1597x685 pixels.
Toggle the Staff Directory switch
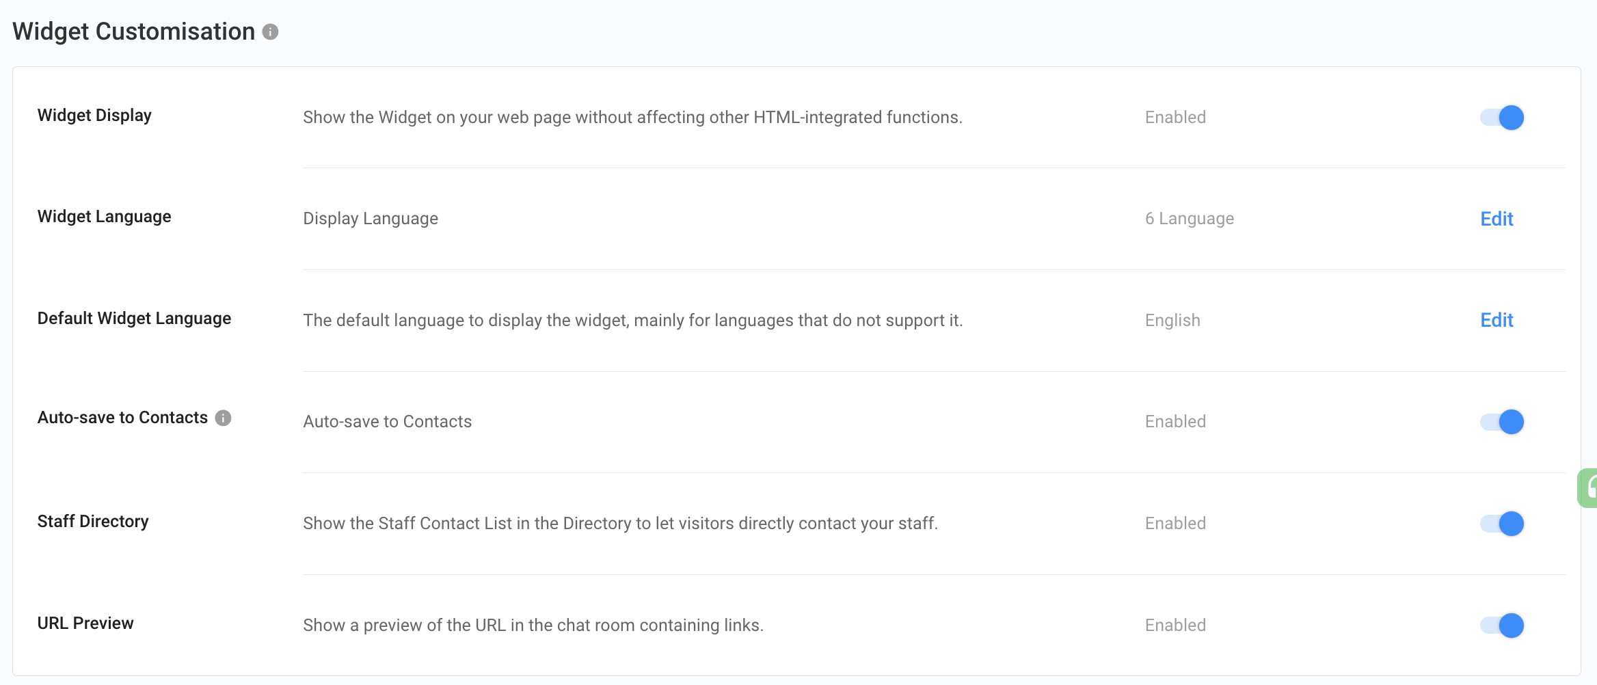tap(1502, 524)
